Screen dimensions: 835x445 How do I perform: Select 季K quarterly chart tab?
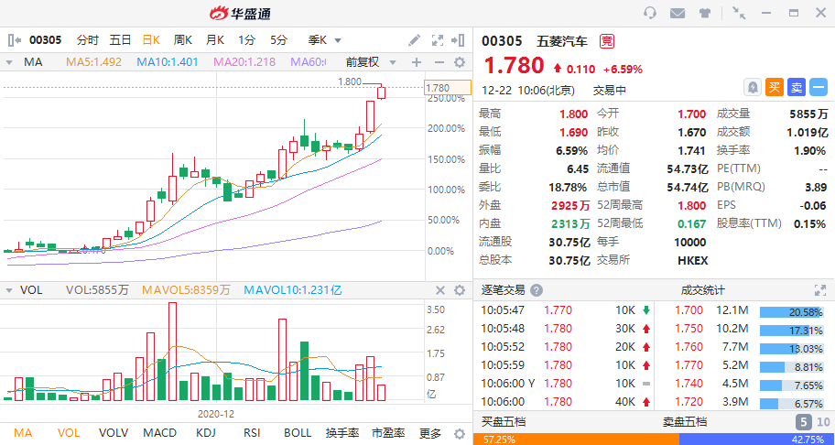tap(318, 40)
